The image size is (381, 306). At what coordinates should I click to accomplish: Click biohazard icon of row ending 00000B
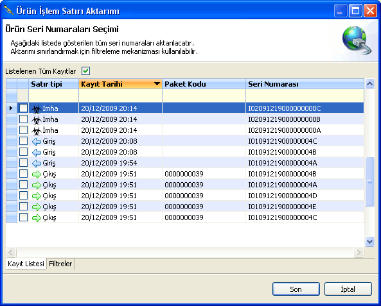tap(37, 119)
